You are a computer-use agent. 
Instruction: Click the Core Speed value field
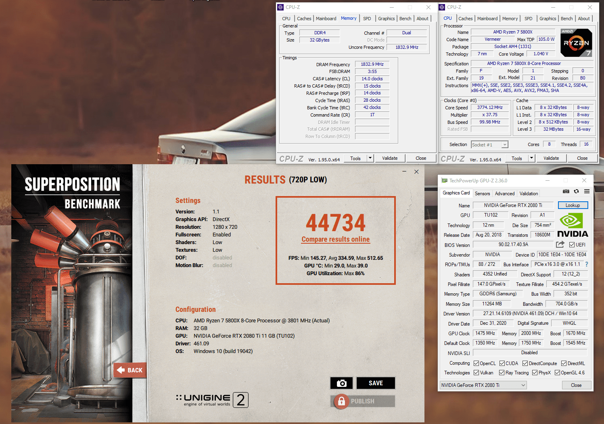[x=490, y=107]
